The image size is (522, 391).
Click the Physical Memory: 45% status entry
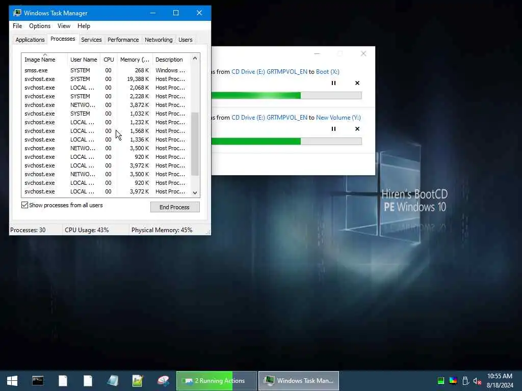(x=162, y=230)
